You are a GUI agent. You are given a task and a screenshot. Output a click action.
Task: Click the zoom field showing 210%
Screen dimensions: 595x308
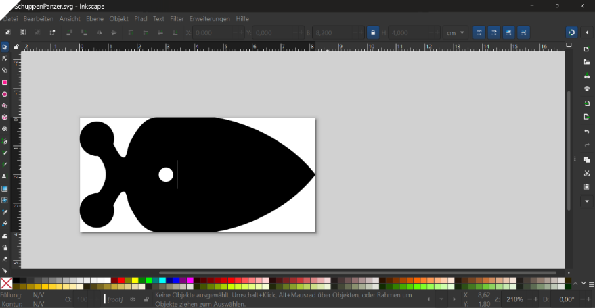(514, 299)
